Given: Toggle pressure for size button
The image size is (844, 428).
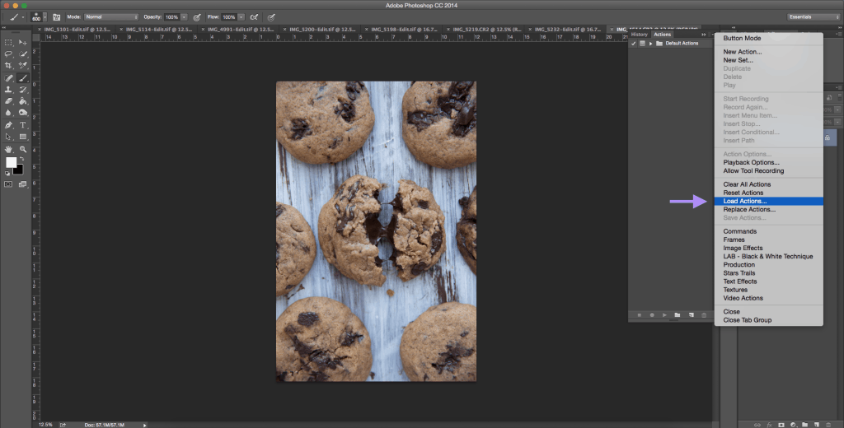Looking at the screenshot, I should [x=271, y=17].
